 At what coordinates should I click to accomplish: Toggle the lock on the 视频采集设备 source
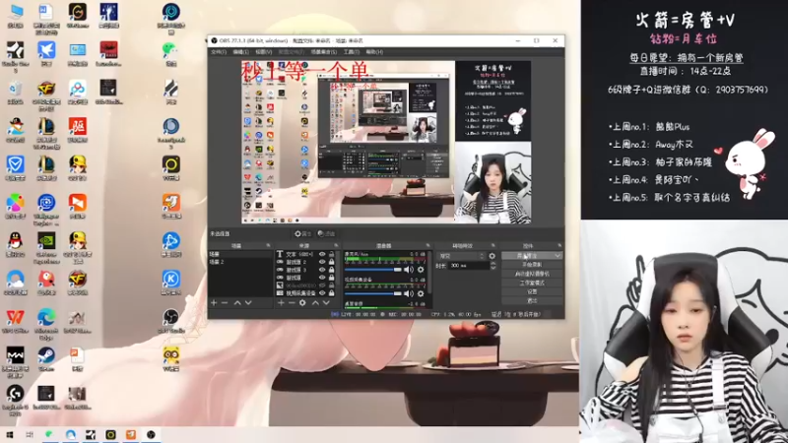pos(331,292)
